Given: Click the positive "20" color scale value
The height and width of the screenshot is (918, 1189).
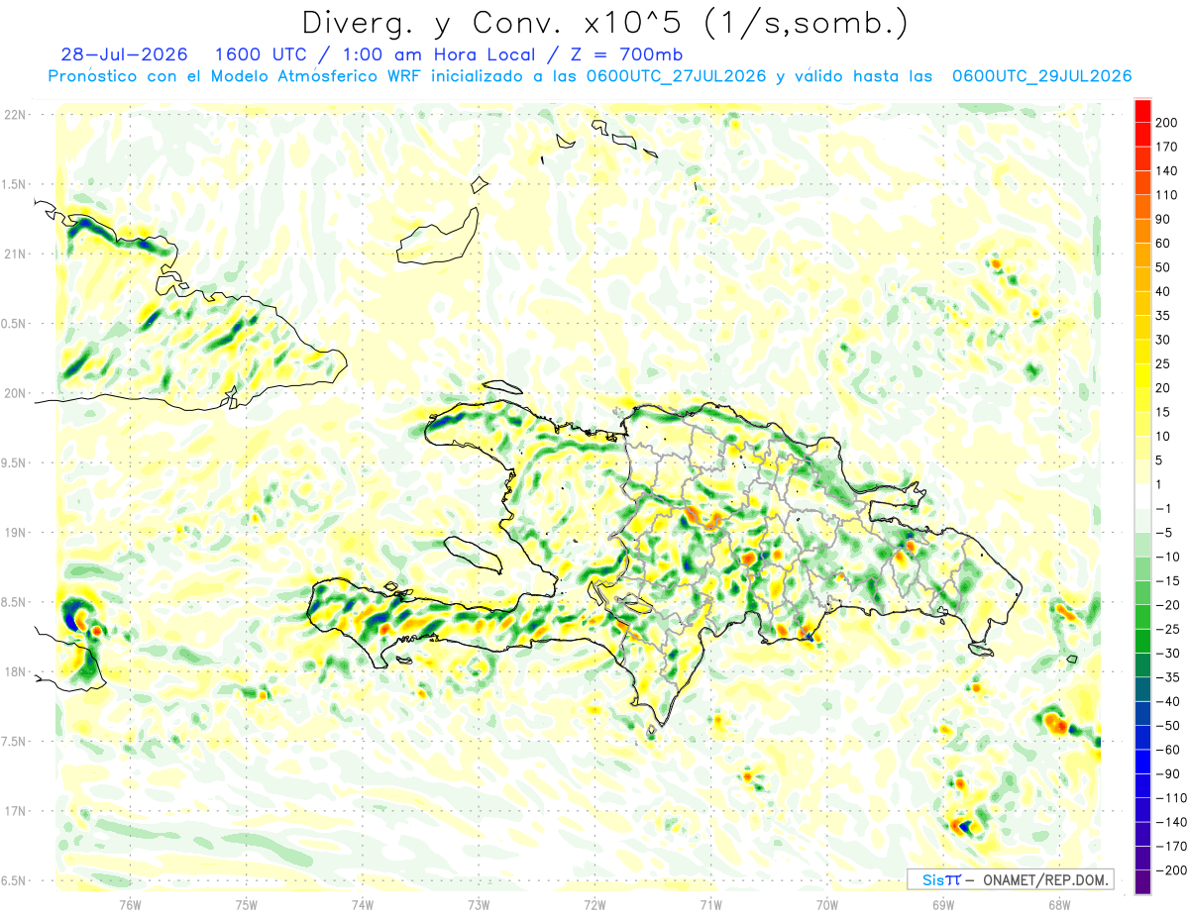Looking at the screenshot, I should 1163,388.
